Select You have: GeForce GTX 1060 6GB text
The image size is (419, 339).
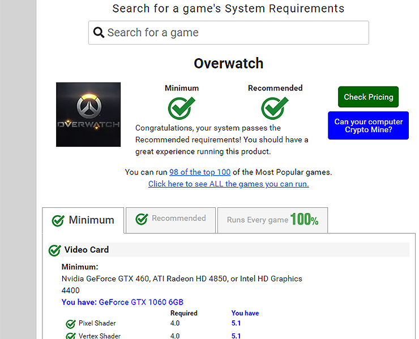pyautogui.click(x=122, y=302)
